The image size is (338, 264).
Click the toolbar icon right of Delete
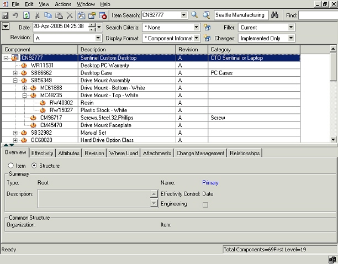tap(81, 15)
